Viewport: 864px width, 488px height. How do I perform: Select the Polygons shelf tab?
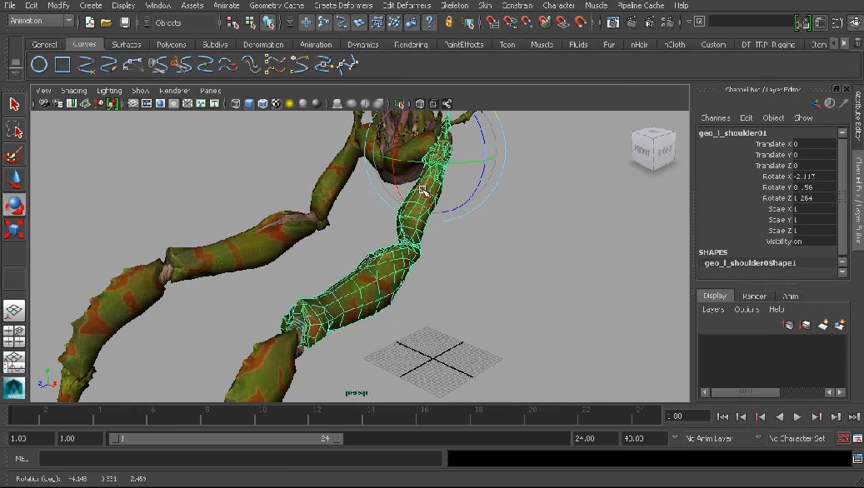click(171, 44)
